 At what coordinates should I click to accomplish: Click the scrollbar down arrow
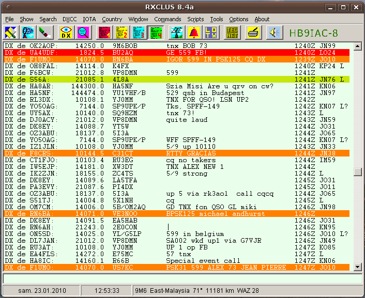tap(357, 267)
